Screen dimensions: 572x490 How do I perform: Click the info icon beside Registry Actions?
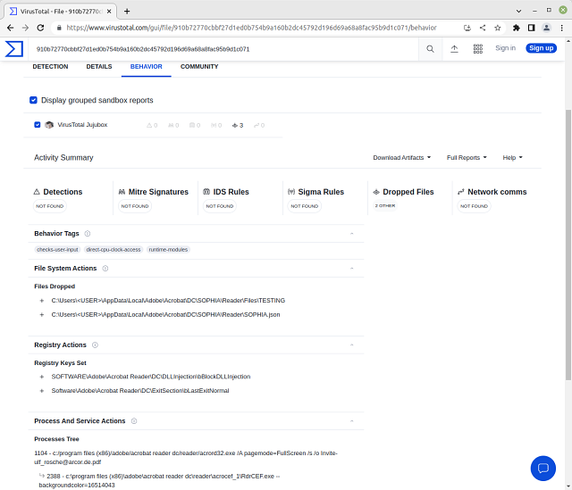(x=96, y=345)
